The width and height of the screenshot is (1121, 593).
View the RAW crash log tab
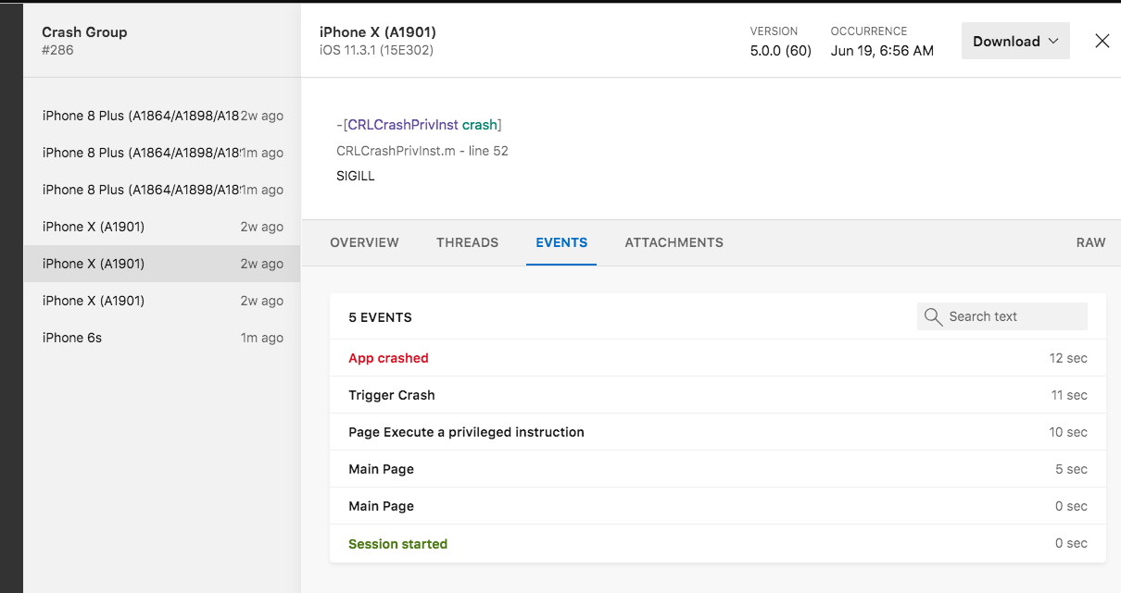[1090, 242]
